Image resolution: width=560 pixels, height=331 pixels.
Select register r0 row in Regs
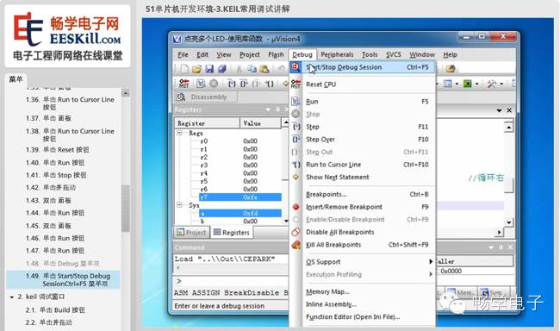(240, 141)
